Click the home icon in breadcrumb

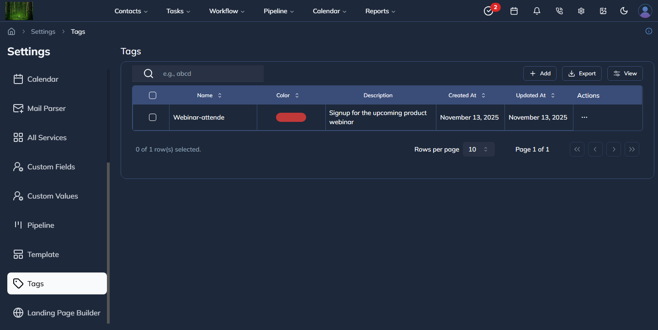pos(11,31)
